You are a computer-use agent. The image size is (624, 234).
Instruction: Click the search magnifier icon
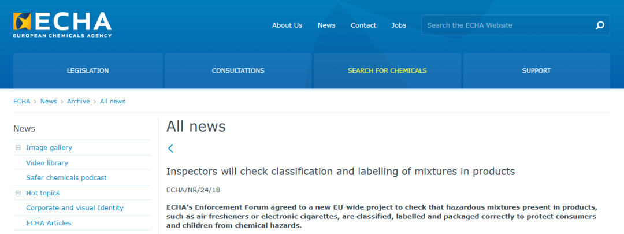600,25
